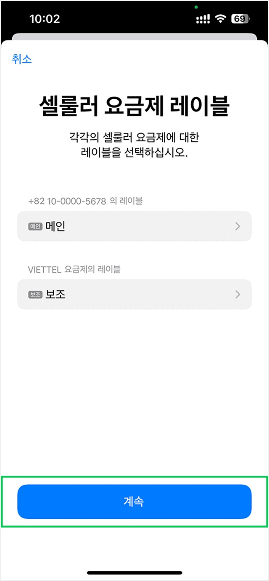Tap the 메인 badge icon

click(x=35, y=227)
